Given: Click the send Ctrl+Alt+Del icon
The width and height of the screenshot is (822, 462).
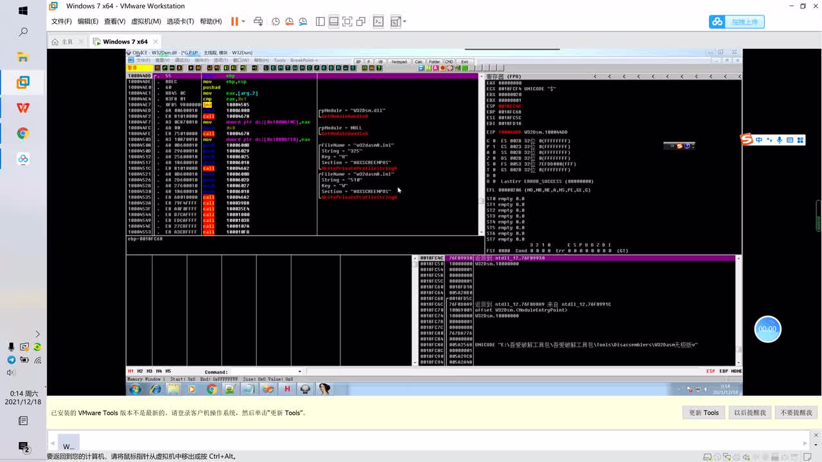Looking at the screenshot, I should point(258,21).
